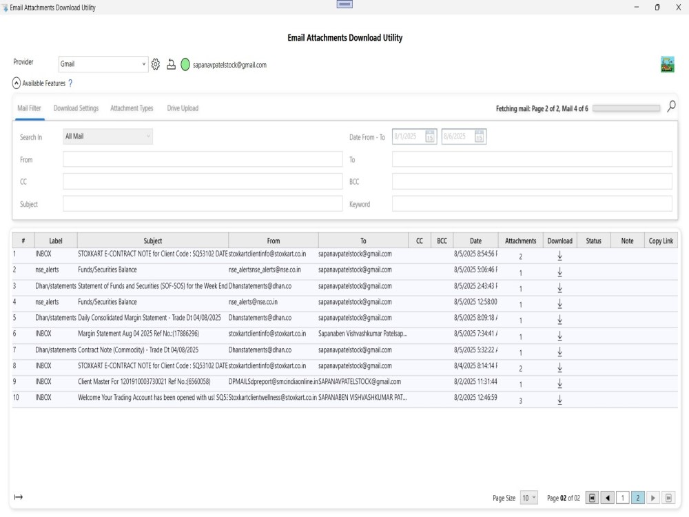Click sender 'Dhanstatements@dhan.co' in row 3

point(260,286)
